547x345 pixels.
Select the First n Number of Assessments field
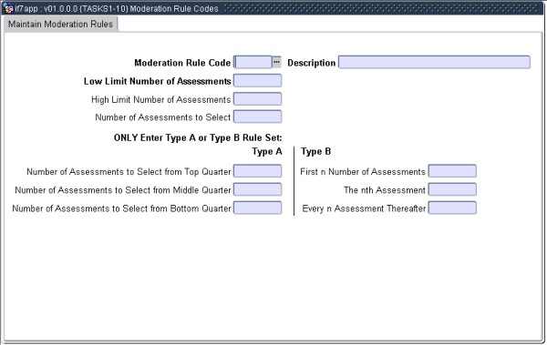click(x=452, y=171)
